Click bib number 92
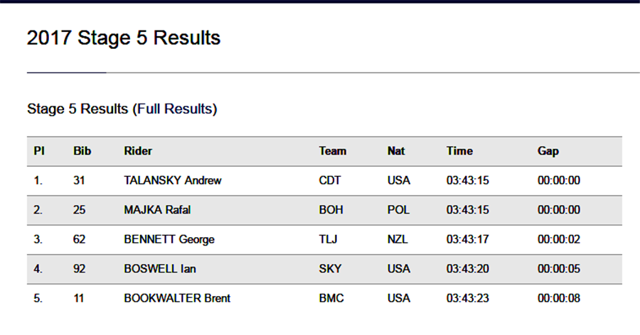Screen dimensions: 640x335 click(79, 269)
